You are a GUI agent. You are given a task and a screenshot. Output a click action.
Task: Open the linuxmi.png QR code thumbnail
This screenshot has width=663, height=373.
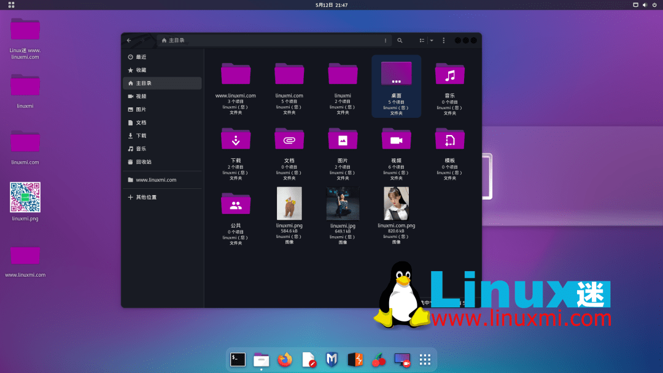click(x=25, y=198)
